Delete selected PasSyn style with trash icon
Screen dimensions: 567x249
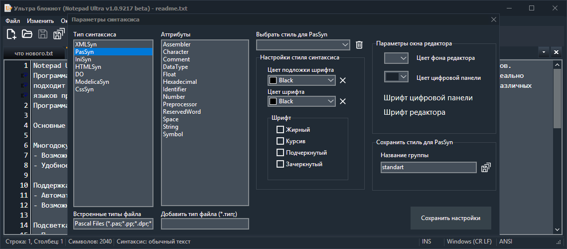[359, 45]
